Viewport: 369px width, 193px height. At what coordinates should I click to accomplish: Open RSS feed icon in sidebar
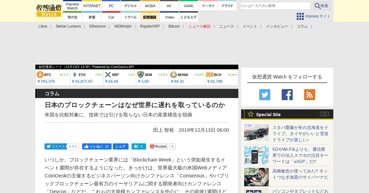(x=310, y=95)
